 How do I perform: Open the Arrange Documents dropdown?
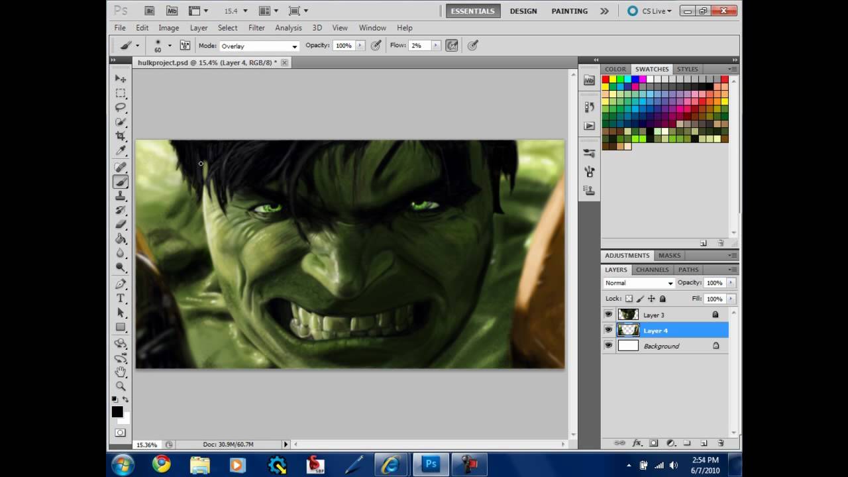[x=269, y=11]
